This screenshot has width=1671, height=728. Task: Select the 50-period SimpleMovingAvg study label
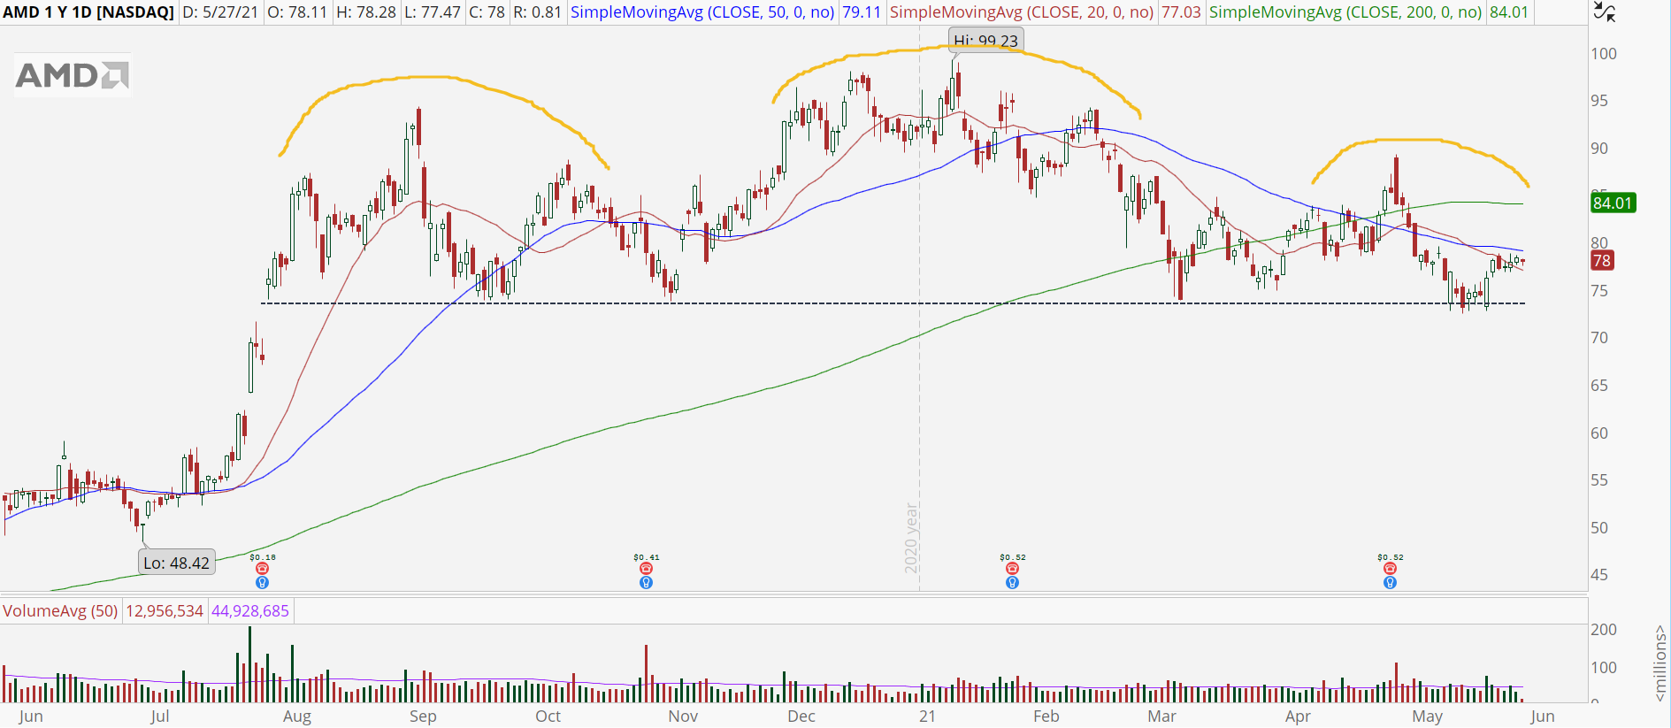(702, 12)
